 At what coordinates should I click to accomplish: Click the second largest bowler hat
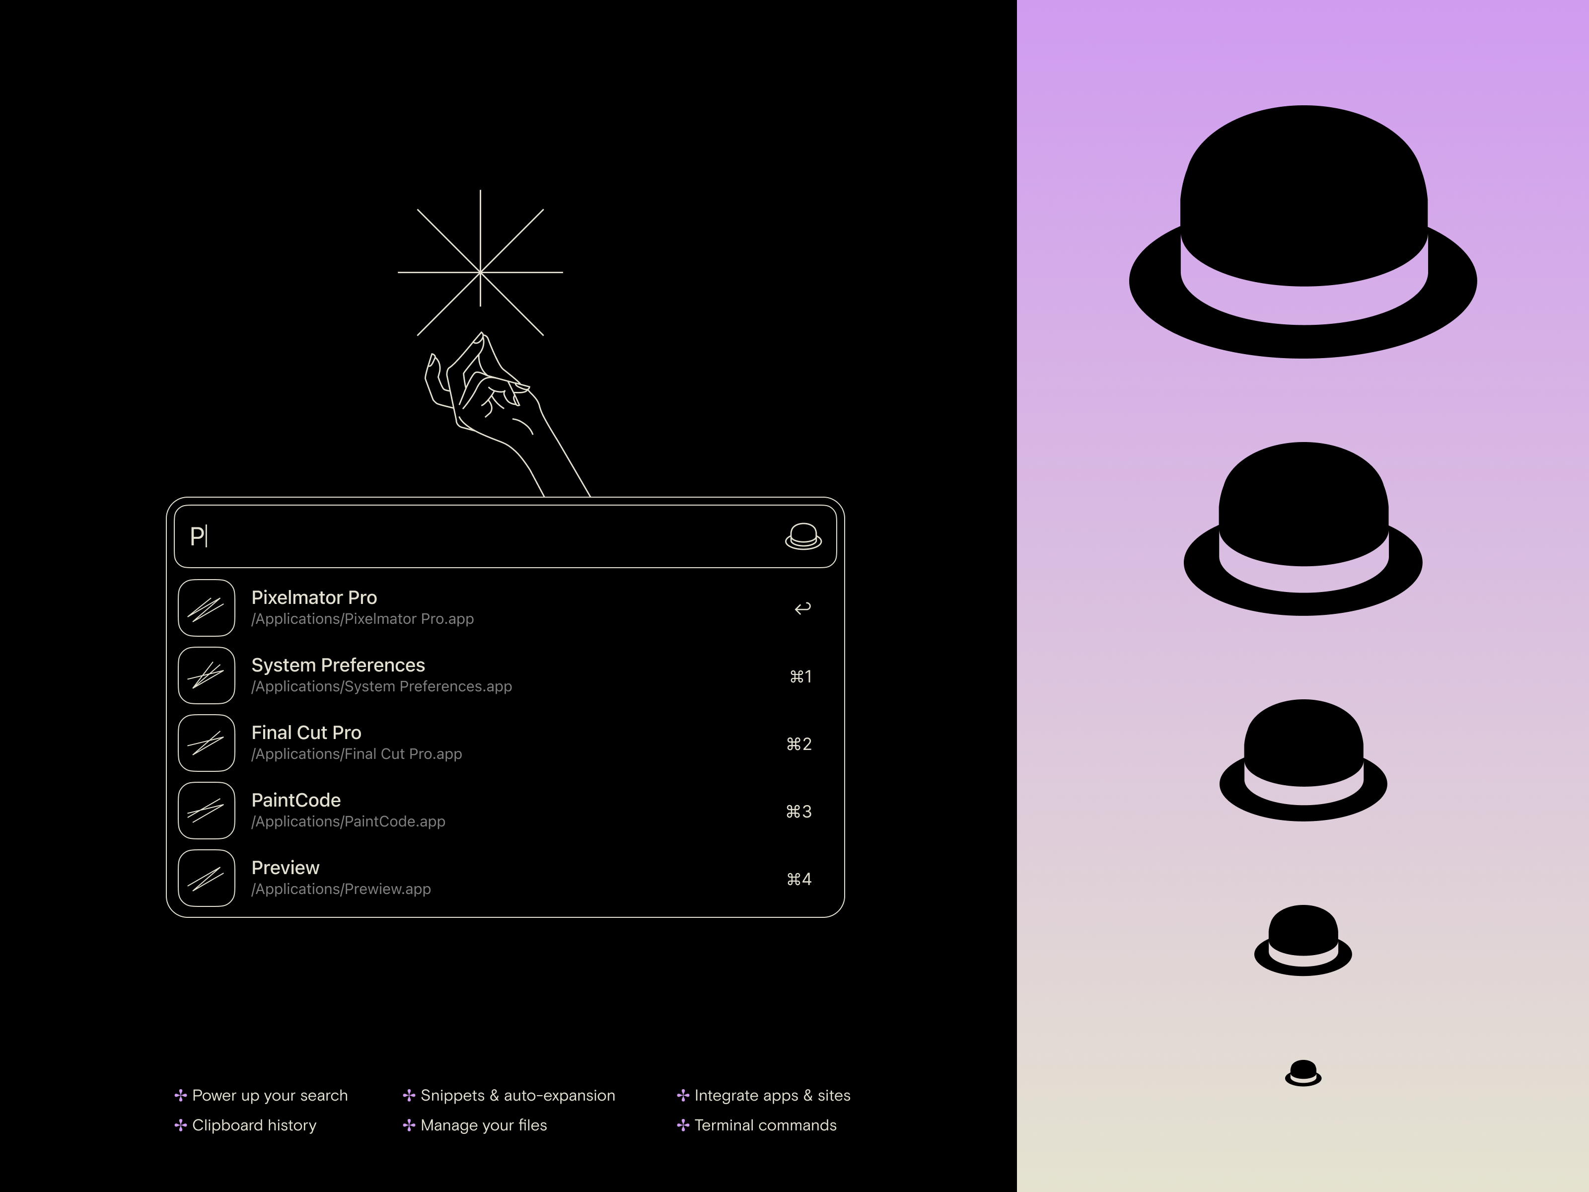1302,528
